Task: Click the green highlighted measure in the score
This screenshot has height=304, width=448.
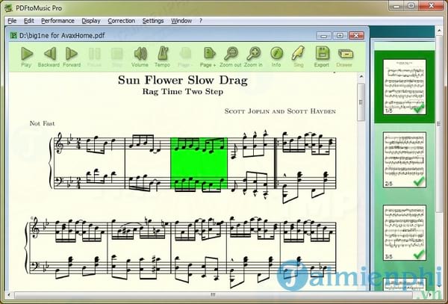Action: [x=199, y=163]
